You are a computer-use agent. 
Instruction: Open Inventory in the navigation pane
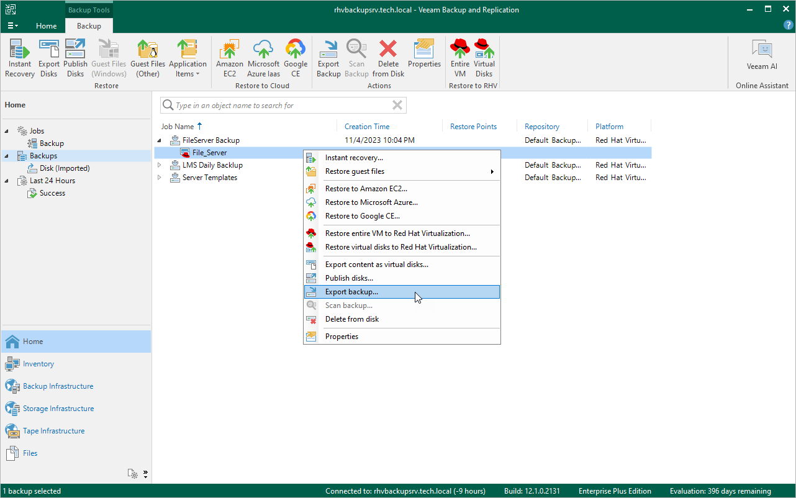[76, 364]
